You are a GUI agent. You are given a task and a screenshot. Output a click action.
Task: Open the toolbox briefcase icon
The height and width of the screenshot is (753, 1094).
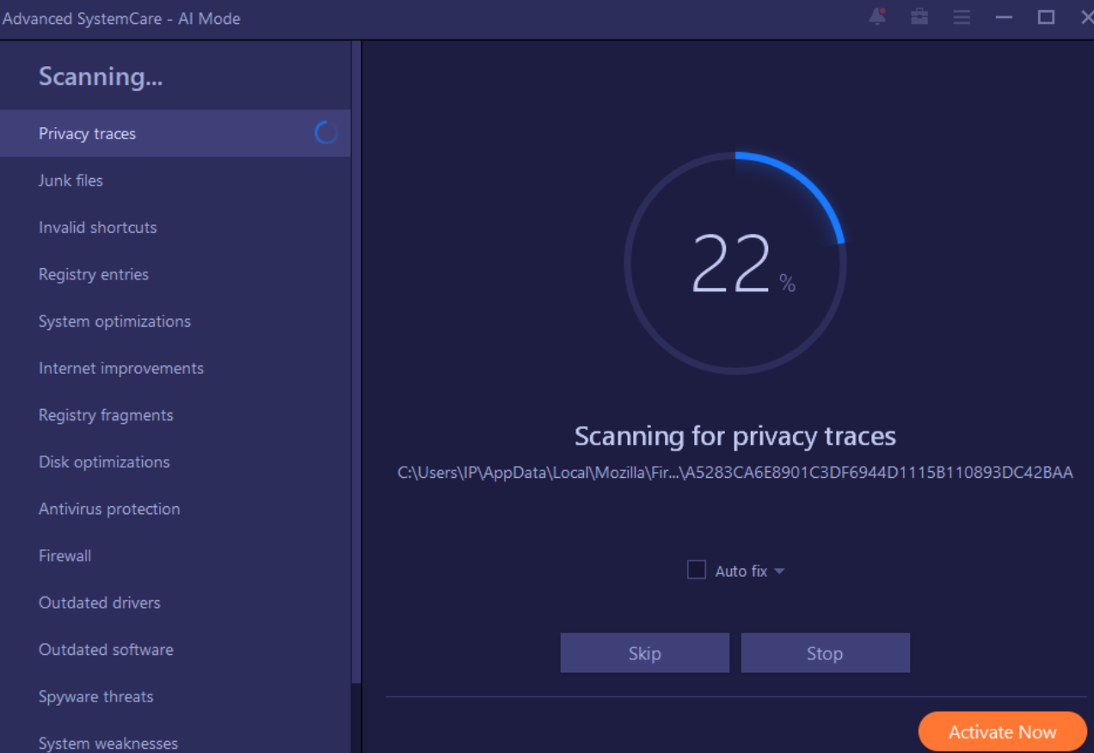coord(919,17)
